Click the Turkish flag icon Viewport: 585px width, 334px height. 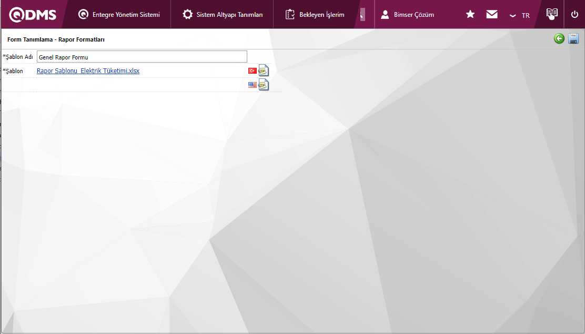tap(253, 70)
